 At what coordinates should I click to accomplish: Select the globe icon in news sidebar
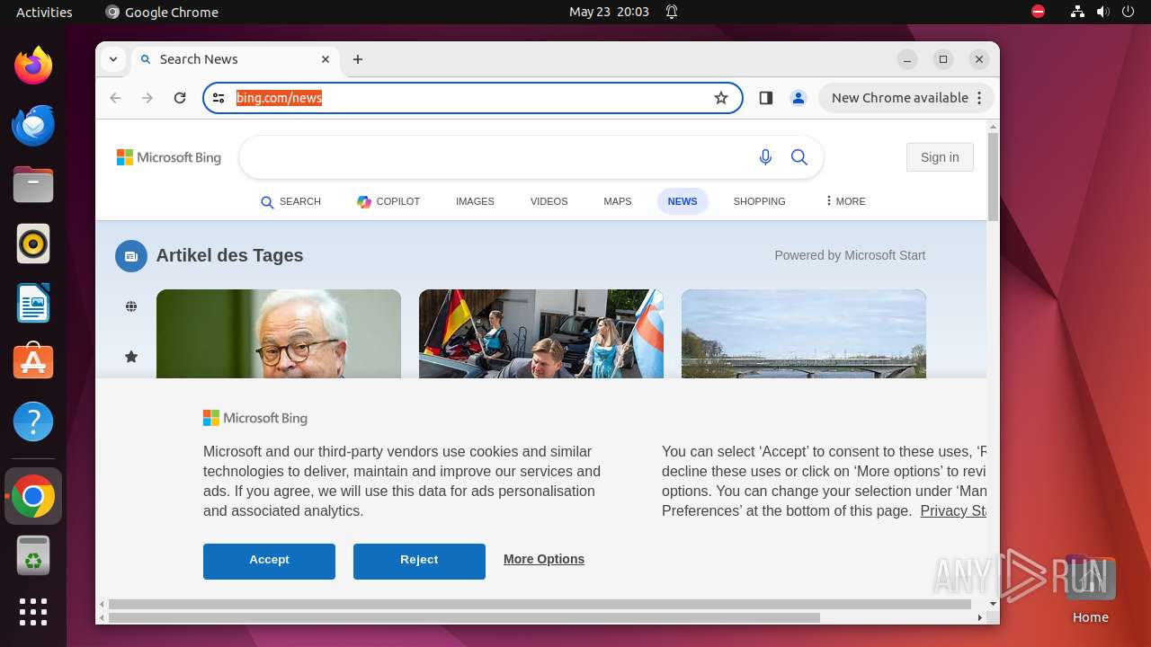131,306
